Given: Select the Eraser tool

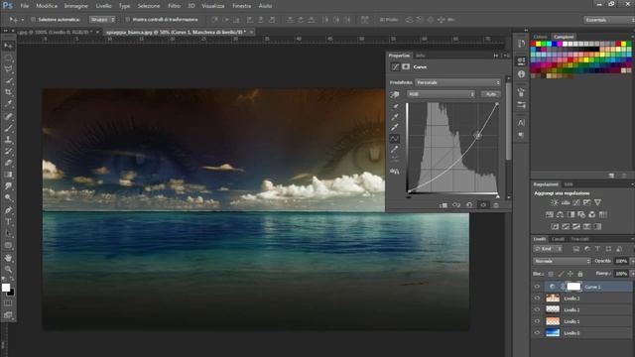Looking at the screenshot, I should click(8, 163).
